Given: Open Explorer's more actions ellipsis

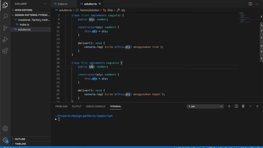Looking at the screenshot, I should click(x=45, y=4).
